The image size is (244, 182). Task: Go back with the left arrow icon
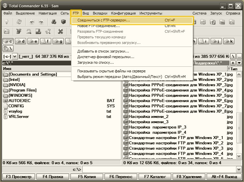coord(32,22)
